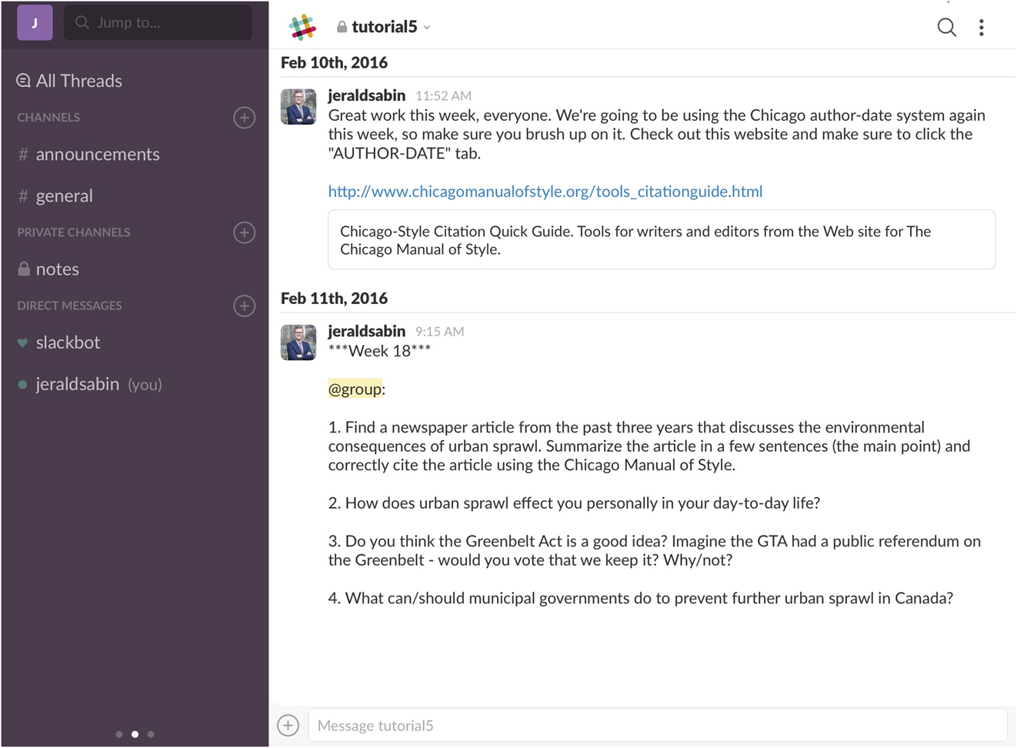Image resolution: width=1017 pixels, height=748 pixels.
Task: Focus the Message tutorial5 input box
Action: point(658,725)
